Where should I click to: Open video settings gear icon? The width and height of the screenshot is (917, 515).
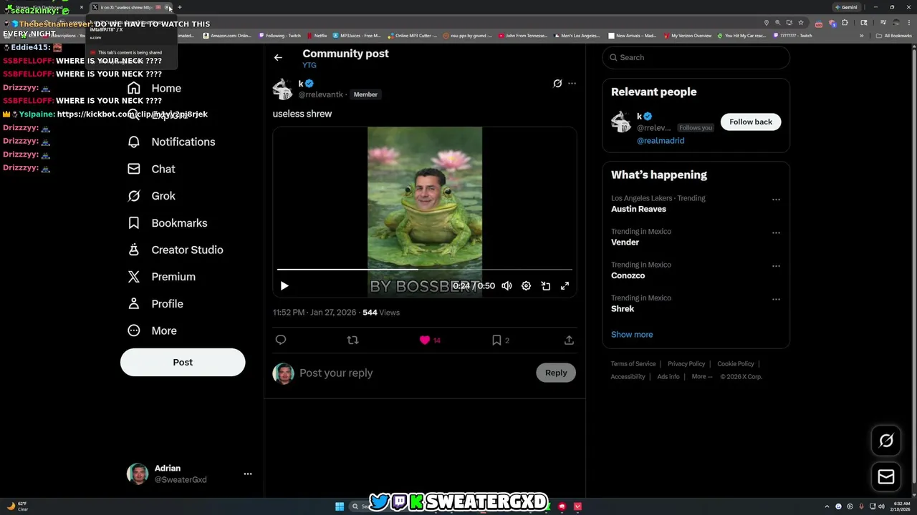pos(526,286)
